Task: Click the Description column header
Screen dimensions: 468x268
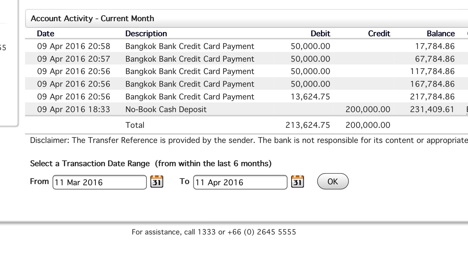Action: click(146, 34)
